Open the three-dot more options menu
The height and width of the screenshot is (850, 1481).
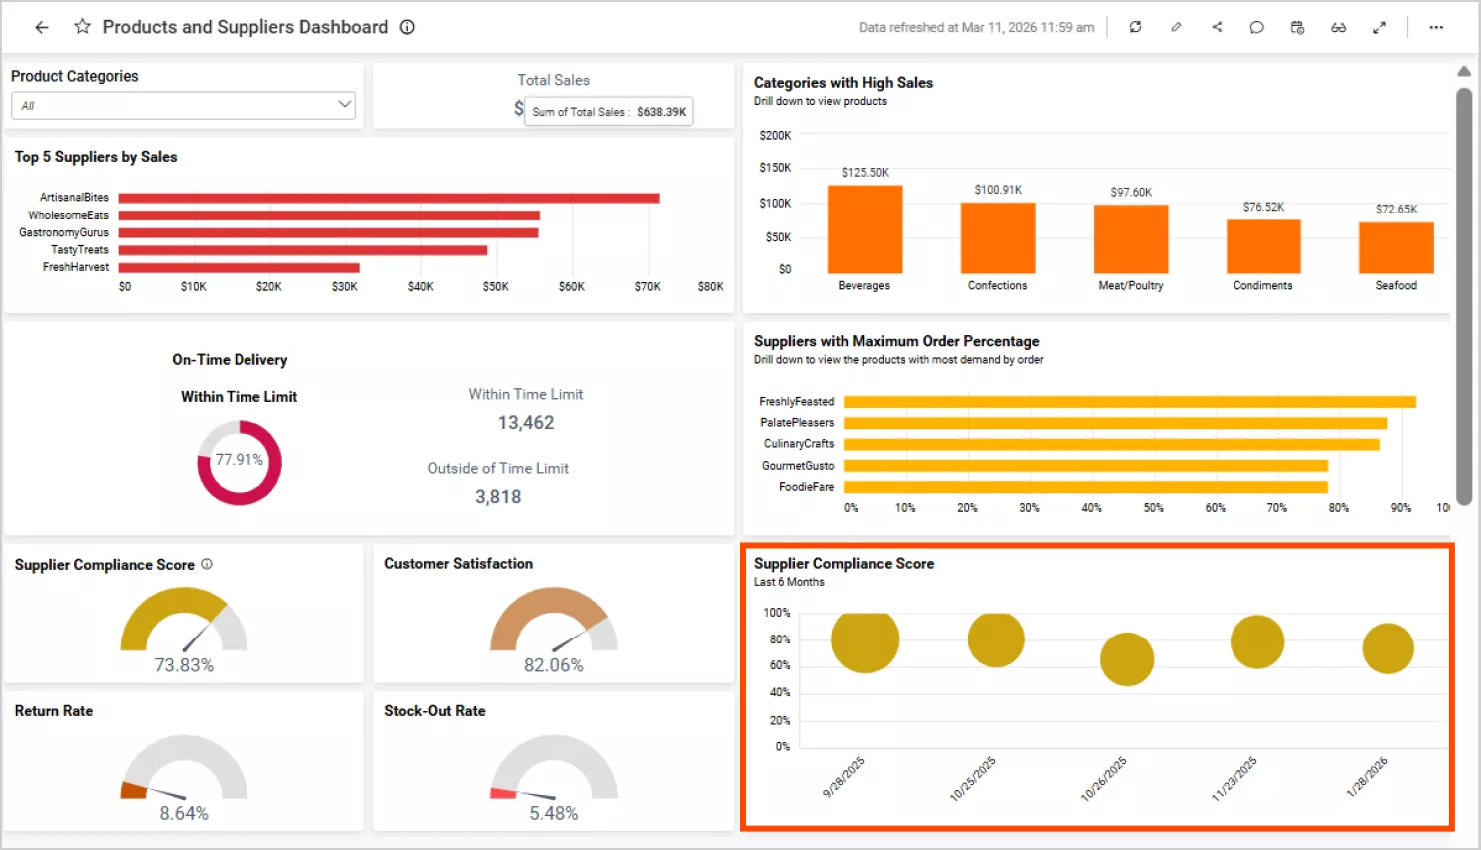coord(1436,27)
